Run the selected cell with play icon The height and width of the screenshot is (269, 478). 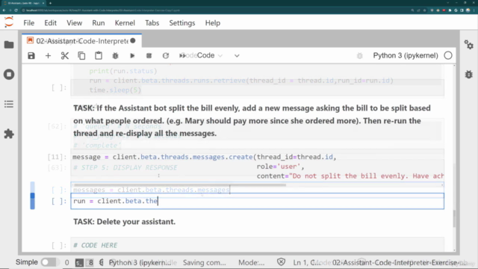pos(132,56)
